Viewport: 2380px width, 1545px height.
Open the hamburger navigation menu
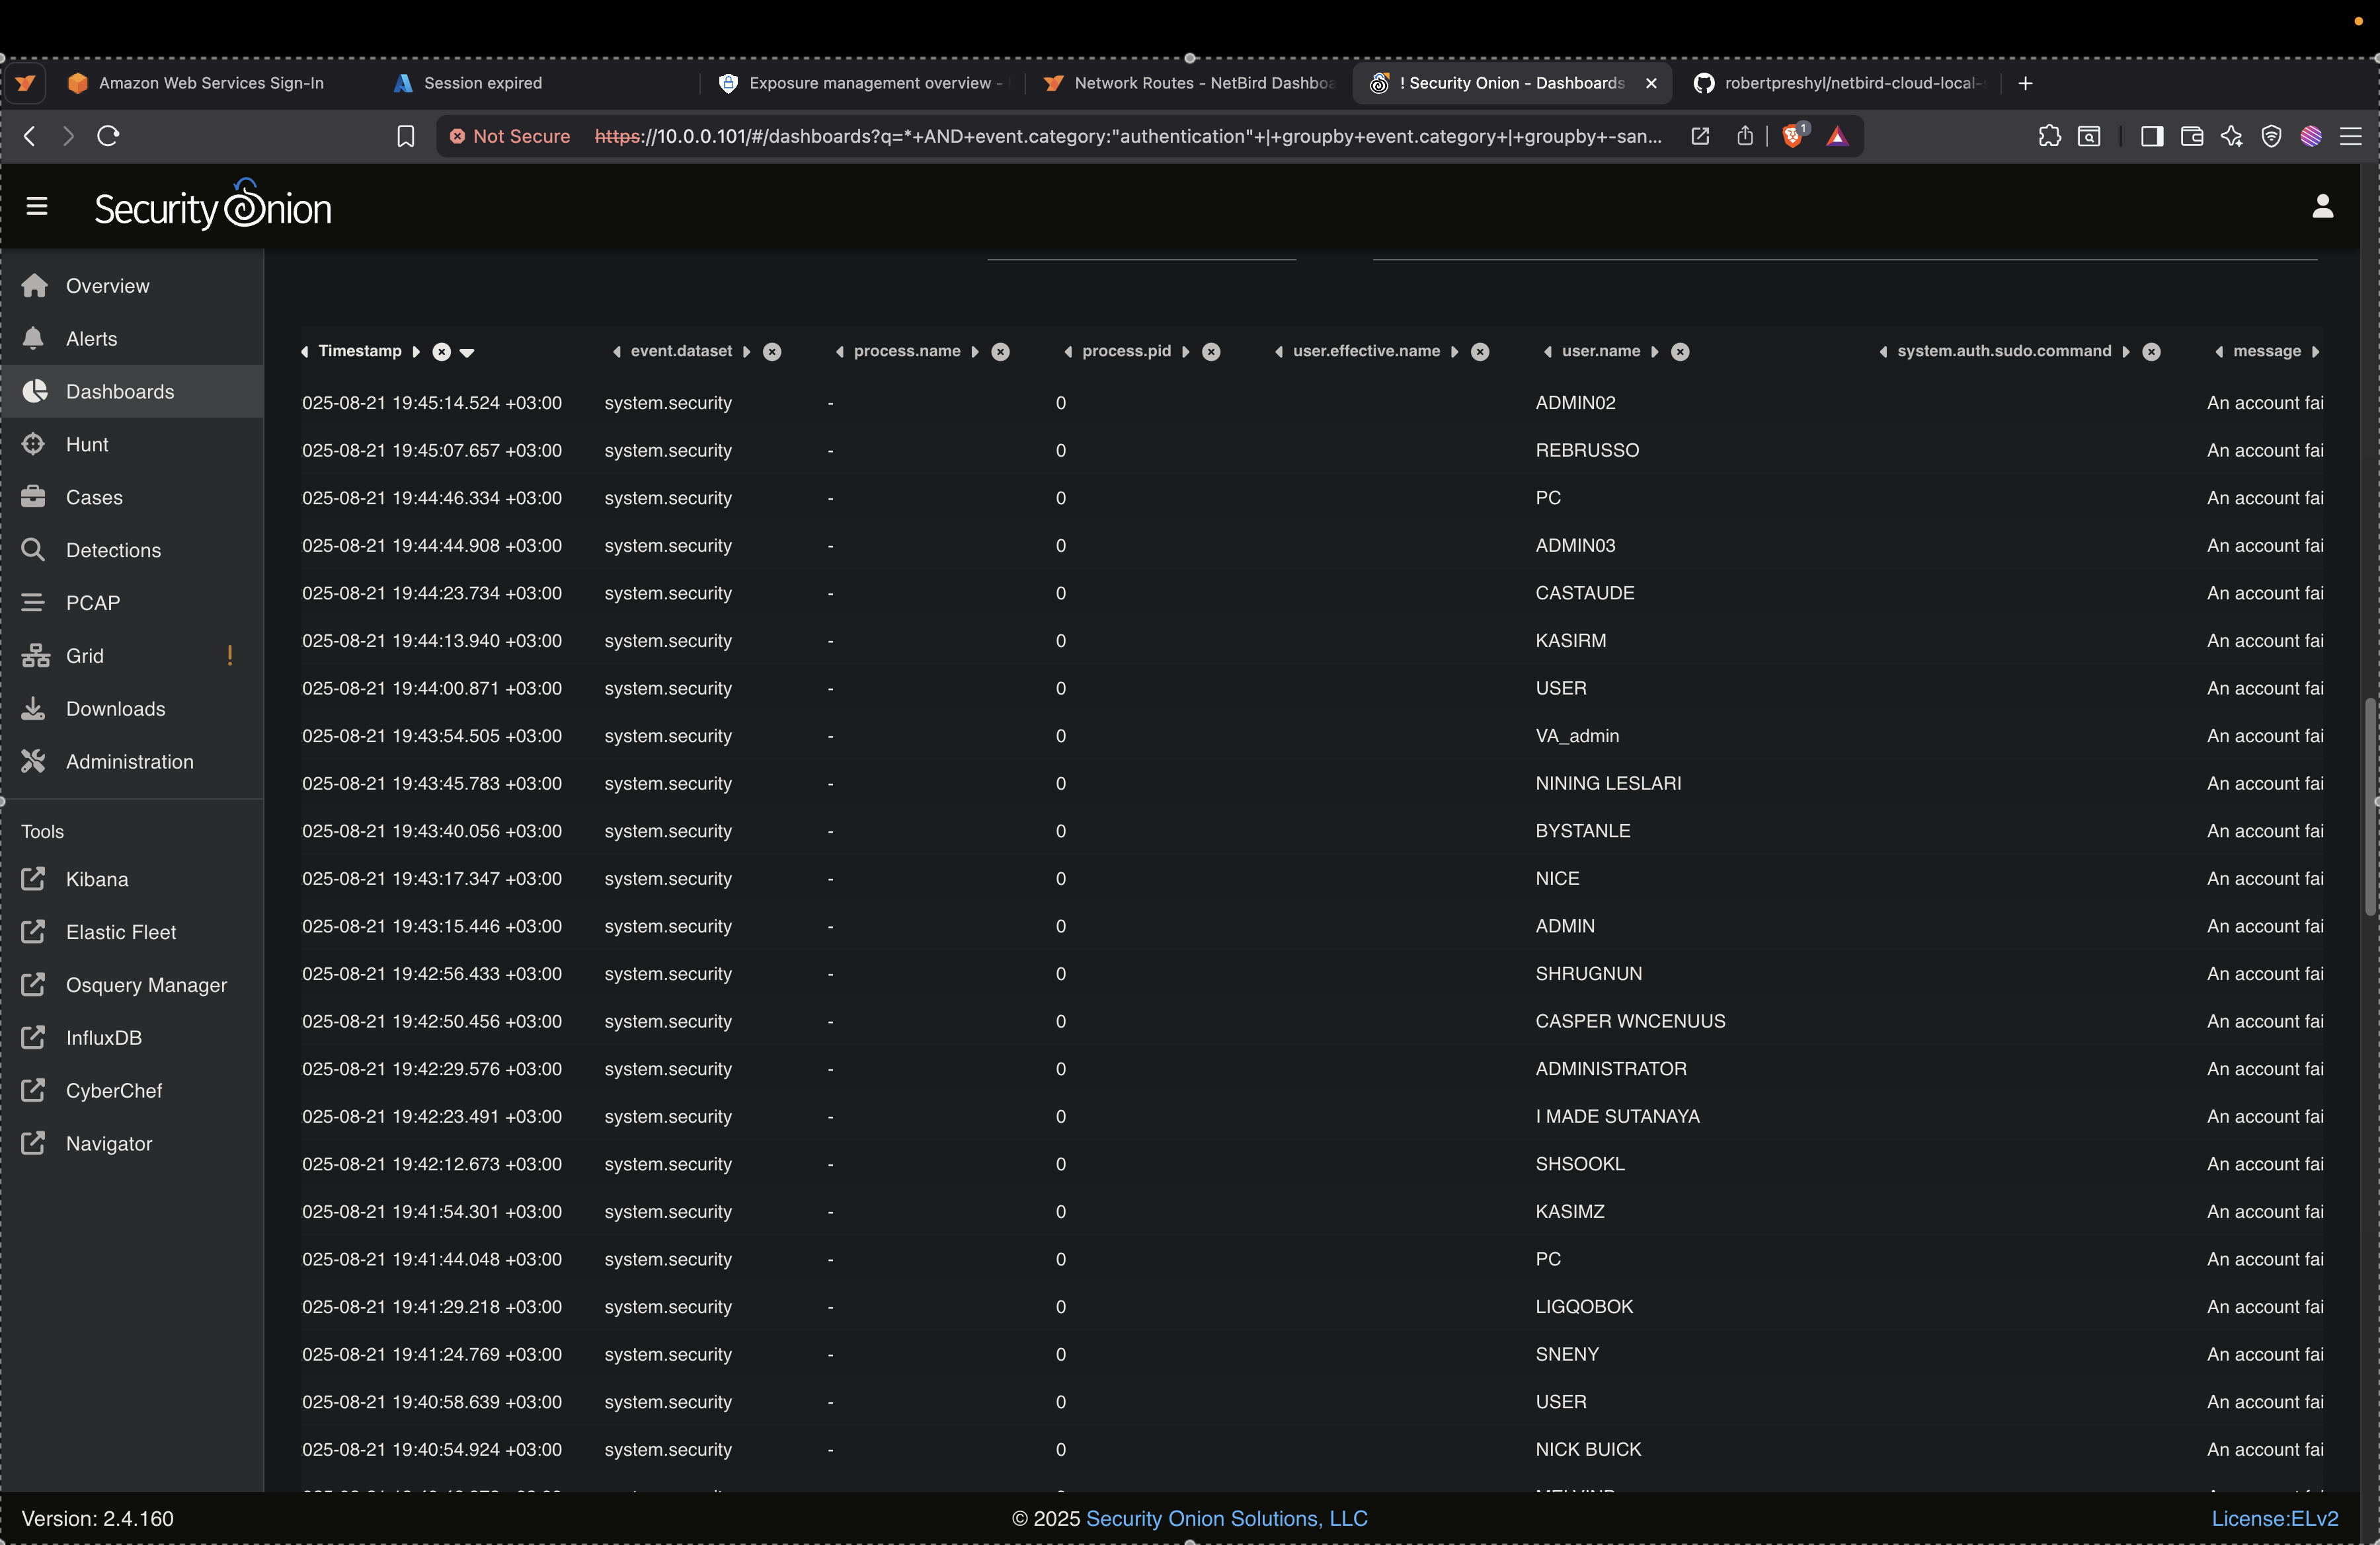pos(37,207)
